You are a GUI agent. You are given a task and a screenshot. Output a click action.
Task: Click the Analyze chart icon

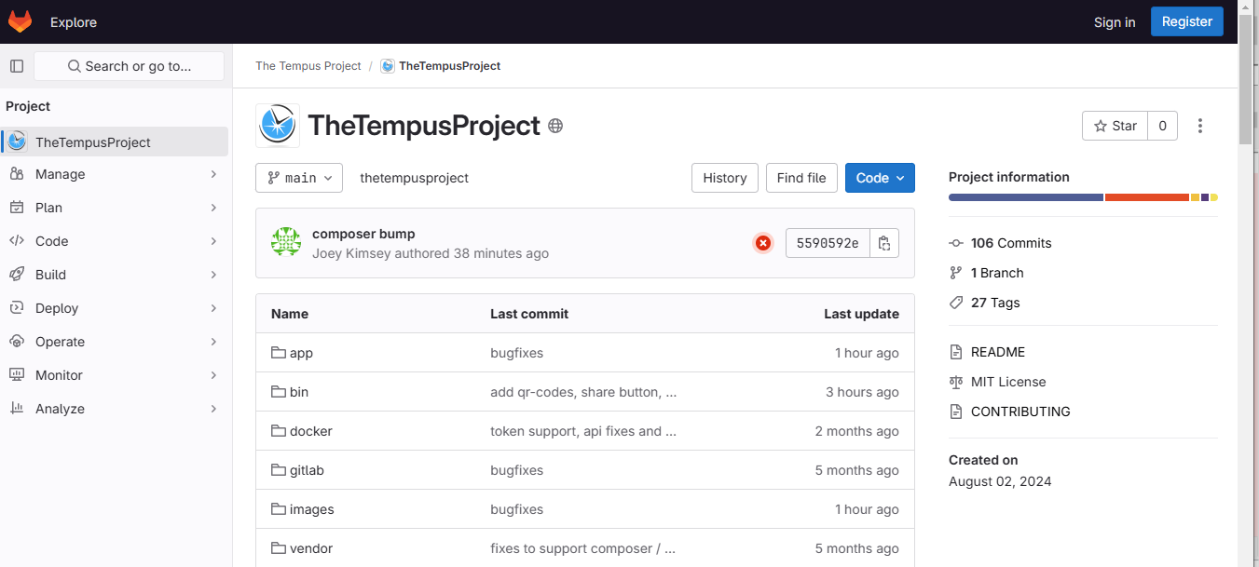[x=17, y=409]
